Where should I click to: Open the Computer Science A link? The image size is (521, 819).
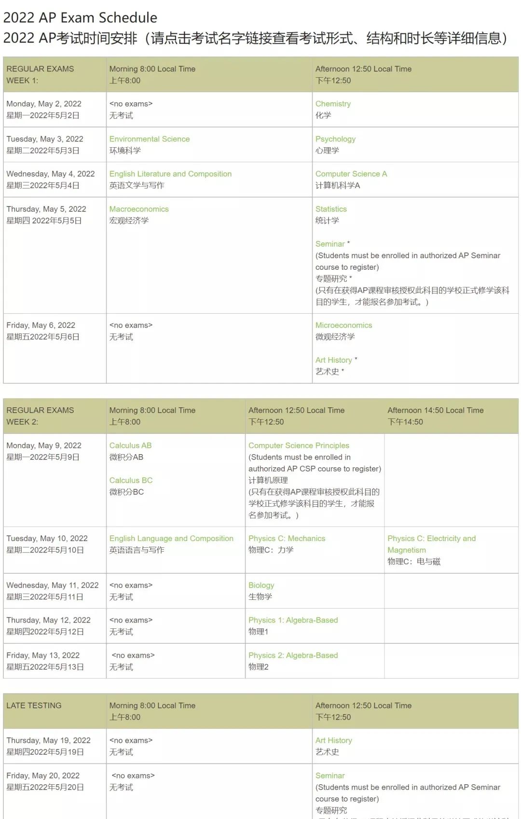coord(351,174)
